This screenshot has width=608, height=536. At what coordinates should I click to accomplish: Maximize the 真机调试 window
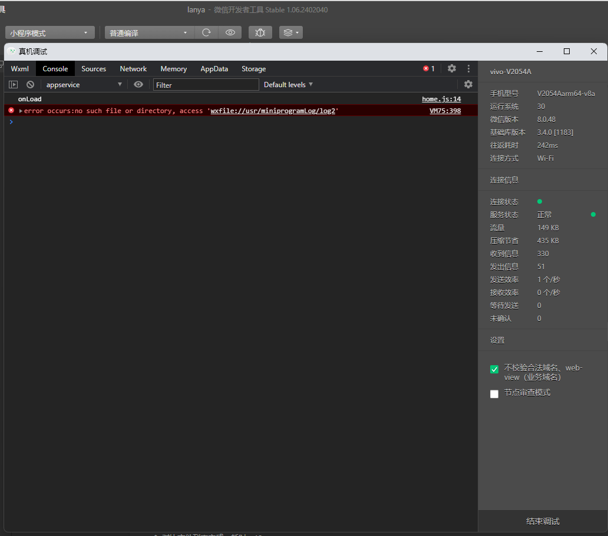(567, 51)
